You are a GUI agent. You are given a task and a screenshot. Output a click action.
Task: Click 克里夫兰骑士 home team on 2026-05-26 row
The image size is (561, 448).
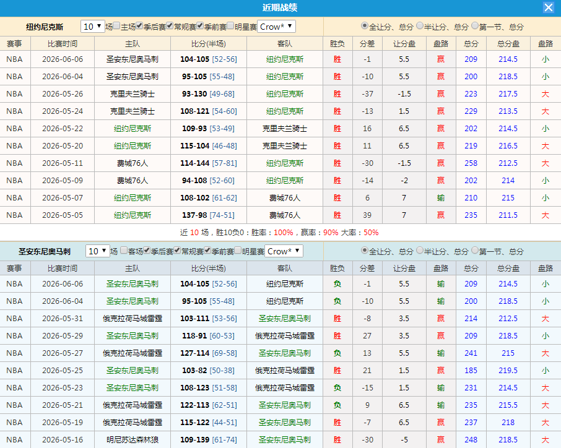(x=133, y=94)
